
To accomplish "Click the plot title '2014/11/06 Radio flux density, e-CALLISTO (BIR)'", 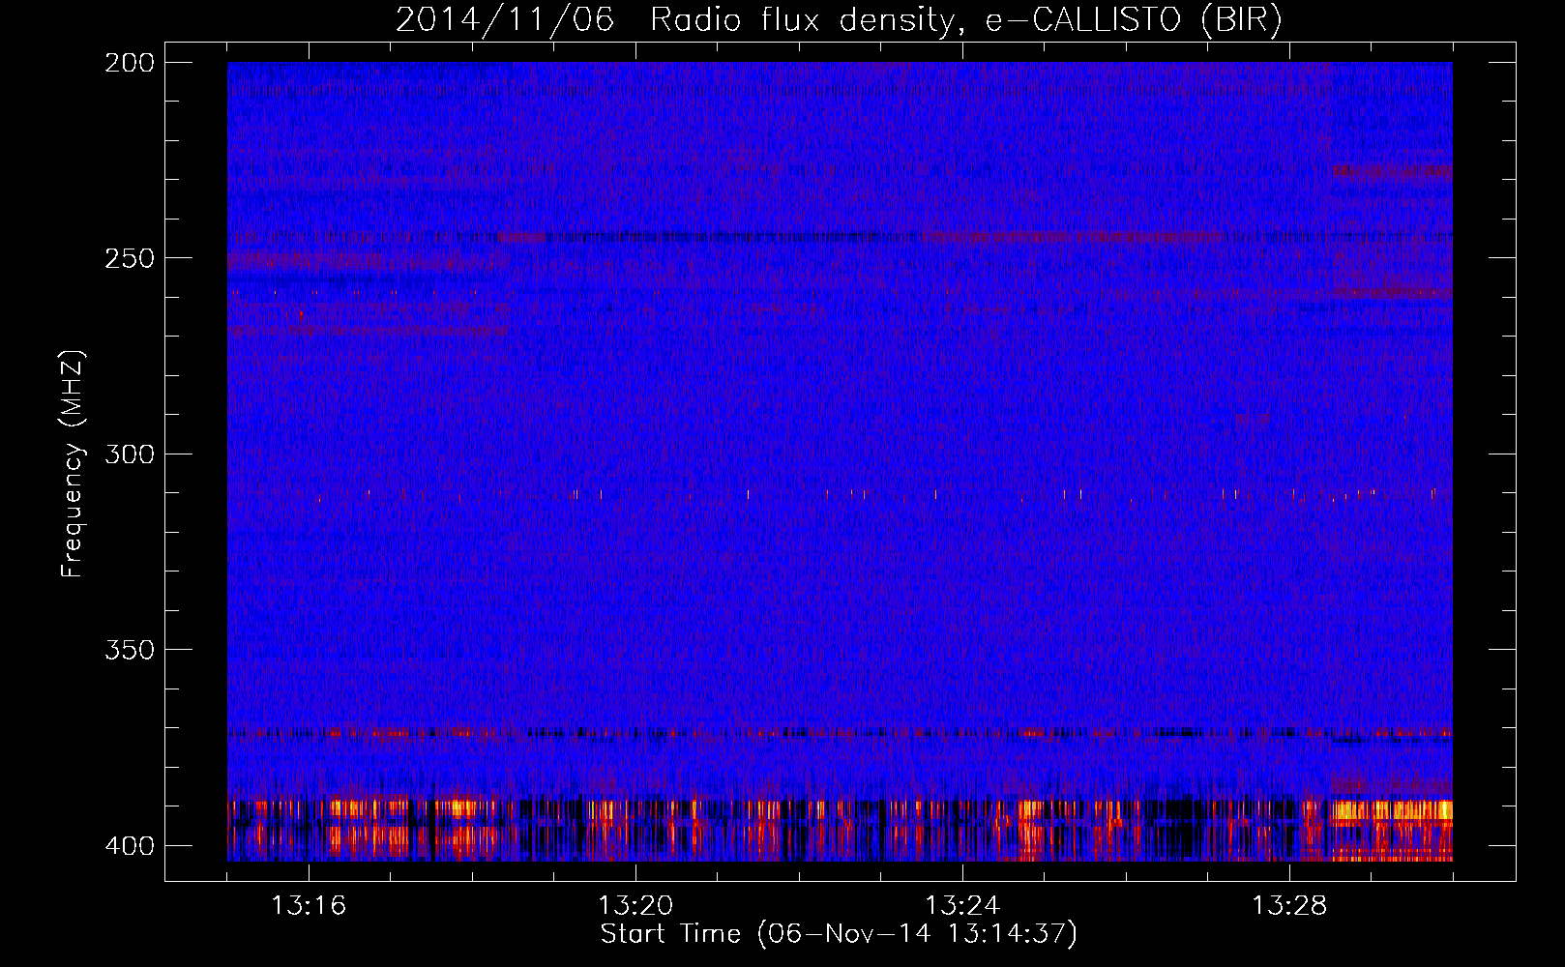I will (839, 20).
